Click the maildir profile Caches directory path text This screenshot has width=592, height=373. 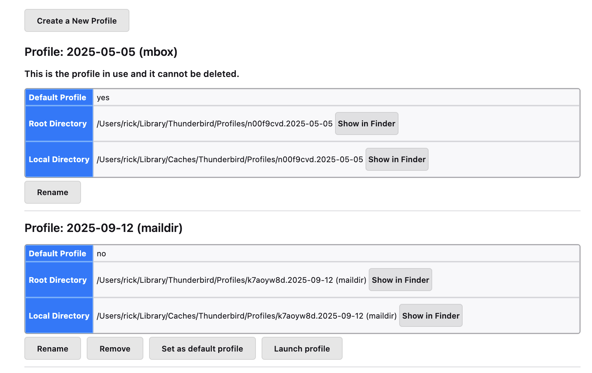pos(247,316)
